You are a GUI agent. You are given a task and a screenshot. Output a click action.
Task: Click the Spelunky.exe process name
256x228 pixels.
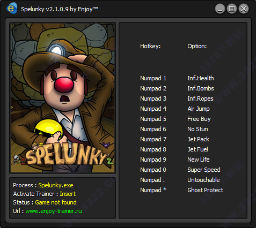pyautogui.click(x=56, y=185)
